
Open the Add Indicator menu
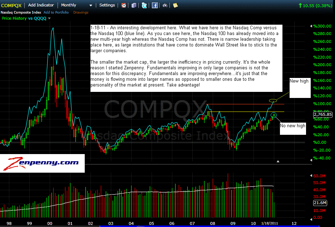41,5
